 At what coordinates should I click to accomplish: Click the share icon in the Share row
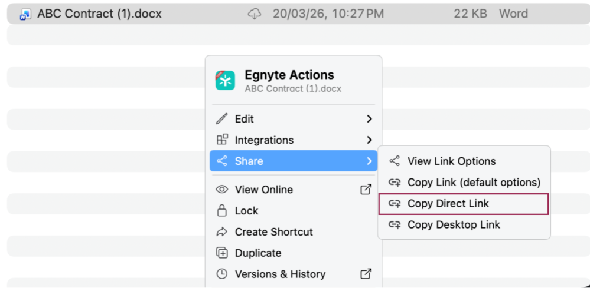[x=222, y=161]
